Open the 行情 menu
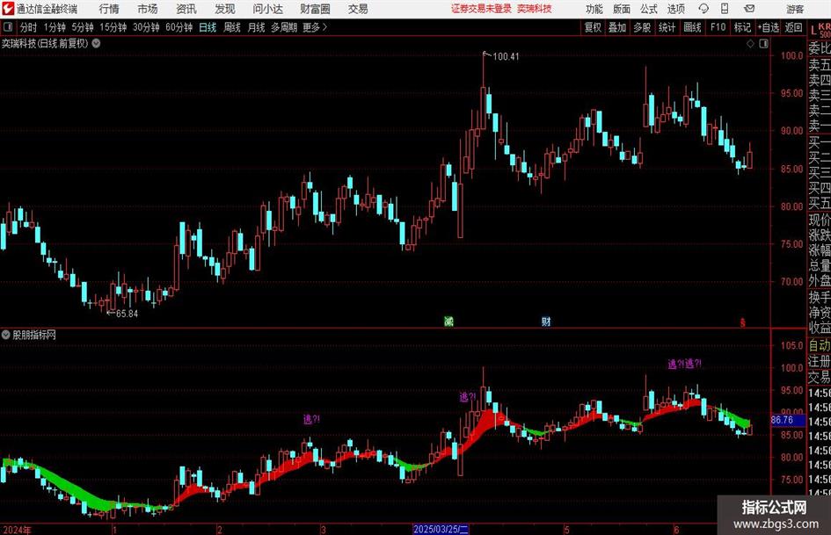 click(109, 9)
